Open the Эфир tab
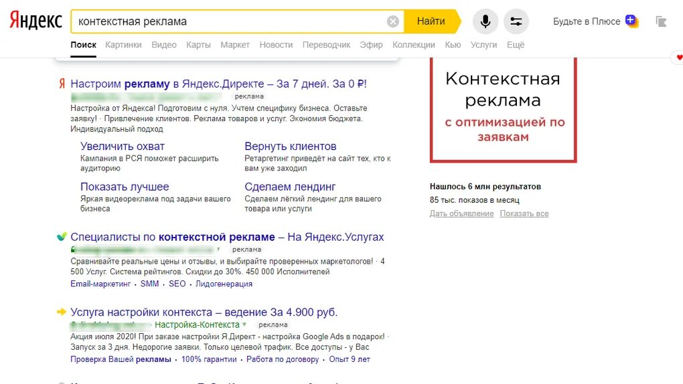The image size is (683, 384). point(371,45)
